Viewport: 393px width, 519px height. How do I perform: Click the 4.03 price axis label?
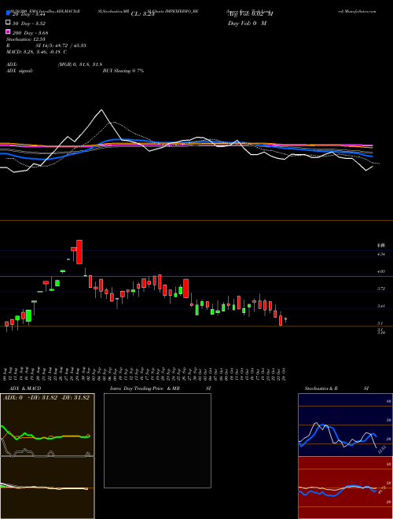381,271
